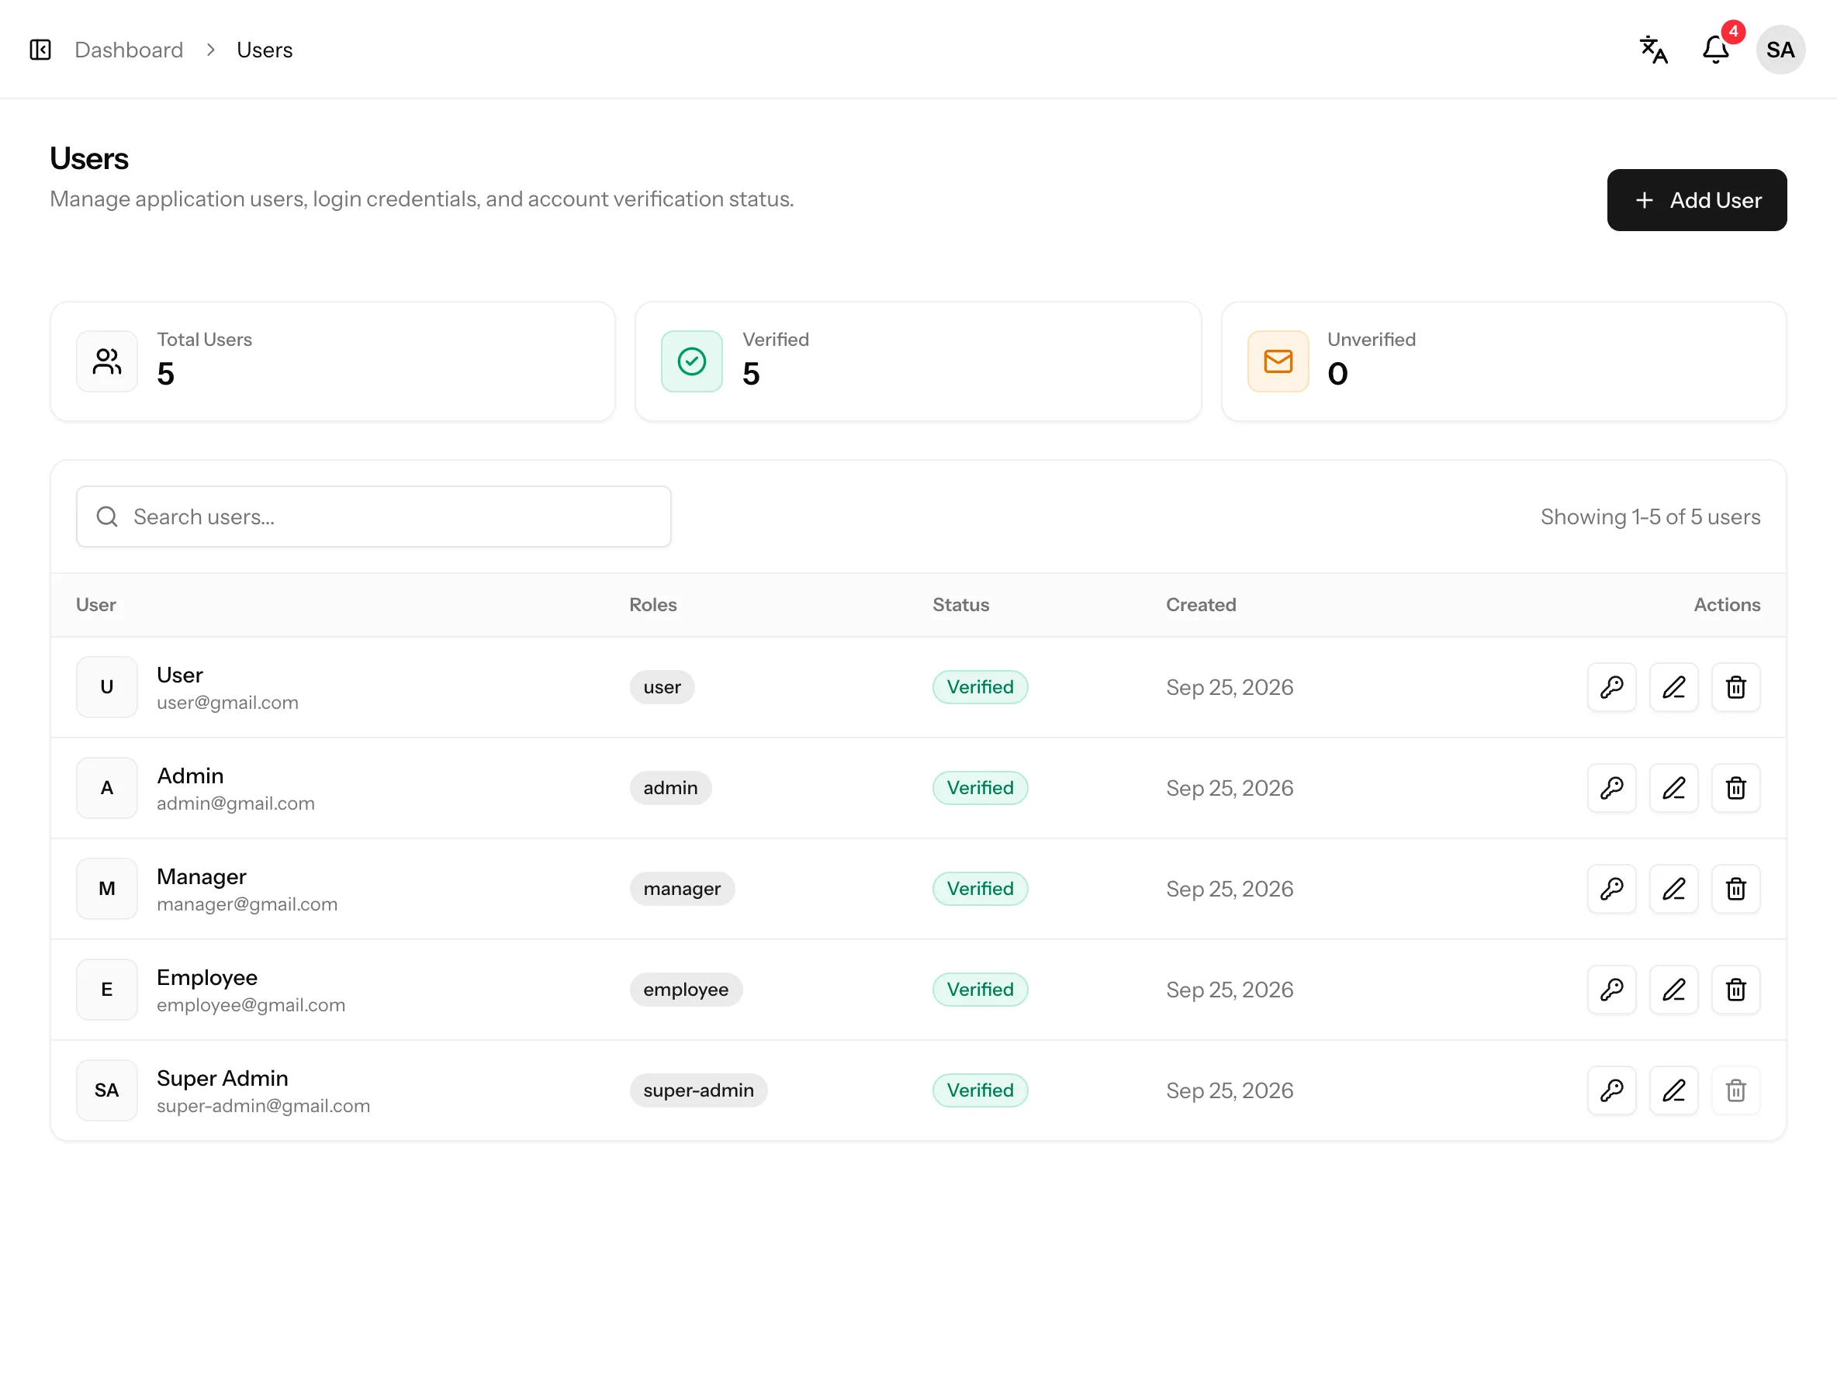
Task: Delete the User row account
Action: pos(1735,687)
